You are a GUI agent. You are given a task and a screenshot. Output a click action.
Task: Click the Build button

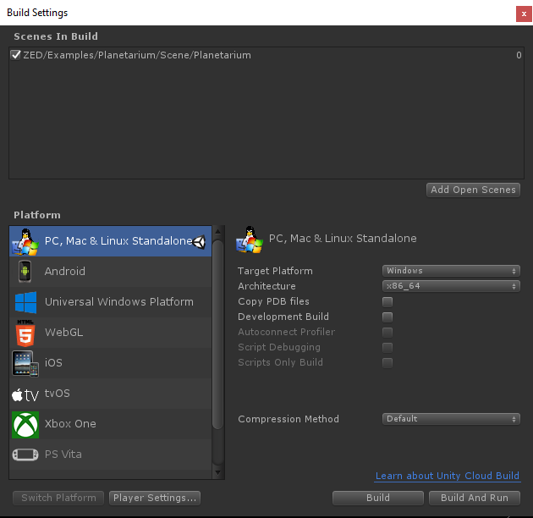[378, 498]
